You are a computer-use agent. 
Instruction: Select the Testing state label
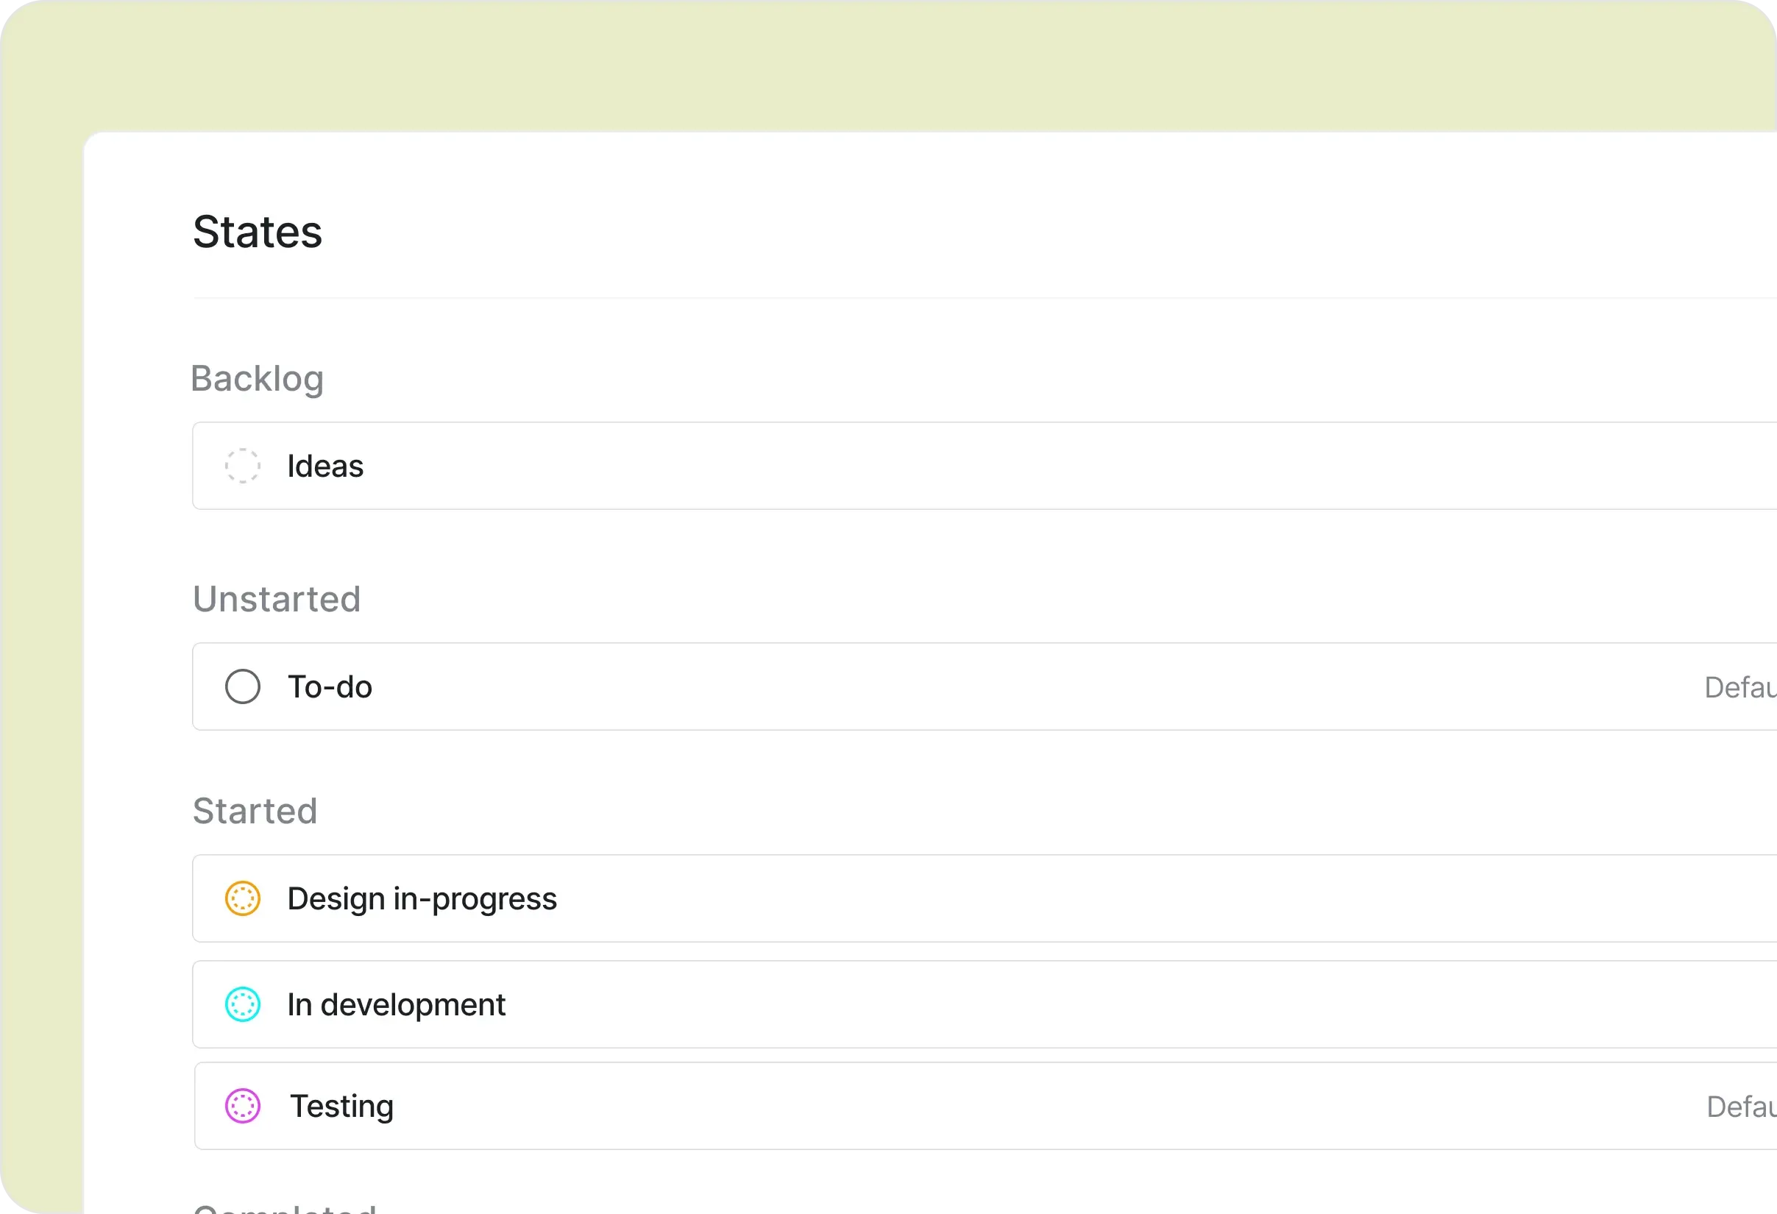point(342,1105)
